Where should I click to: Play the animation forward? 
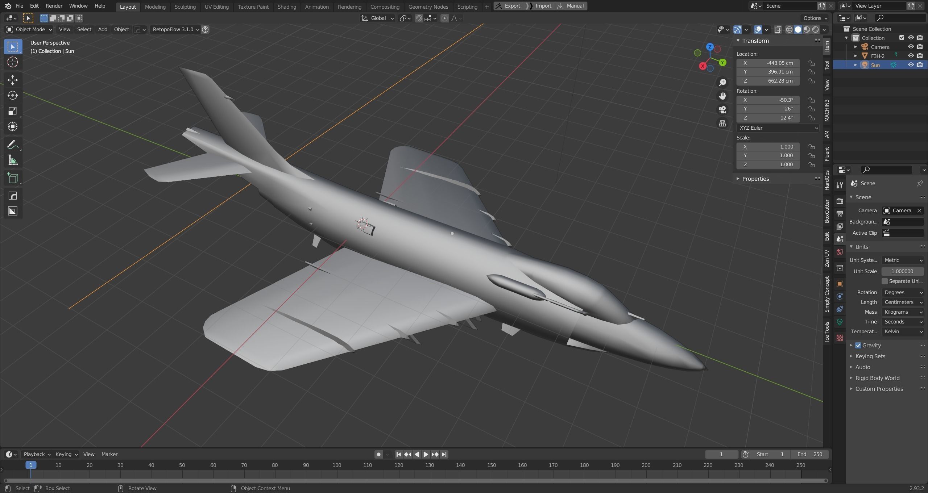coord(426,454)
